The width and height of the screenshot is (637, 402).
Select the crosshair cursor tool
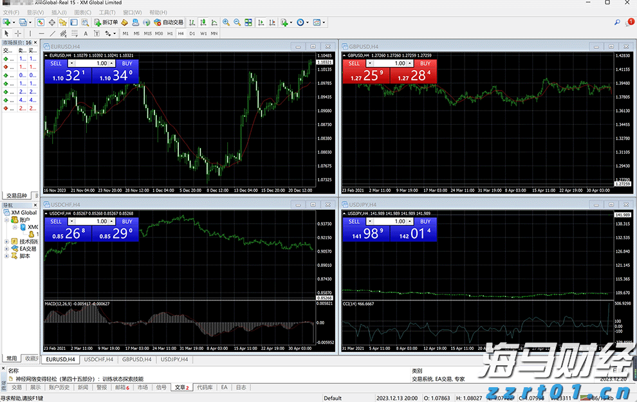[x=18, y=33]
